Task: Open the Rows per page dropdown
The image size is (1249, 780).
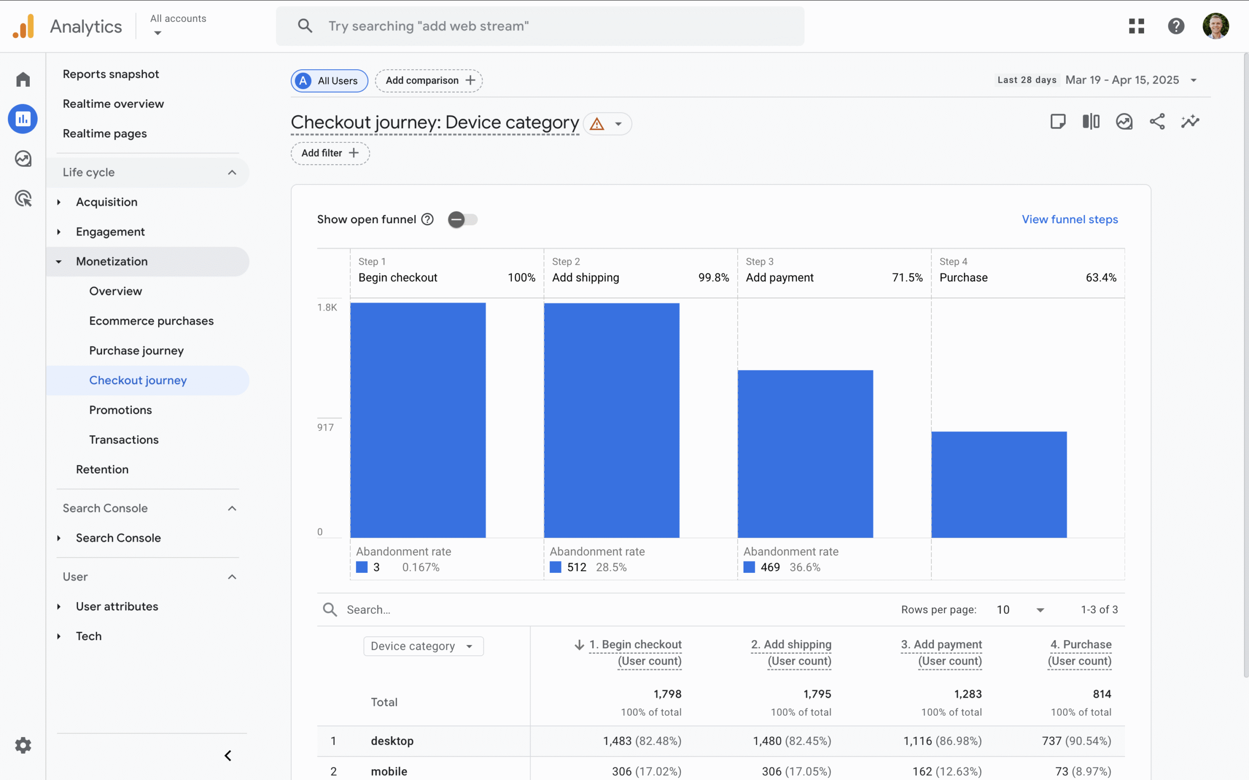Action: tap(1020, 610)
